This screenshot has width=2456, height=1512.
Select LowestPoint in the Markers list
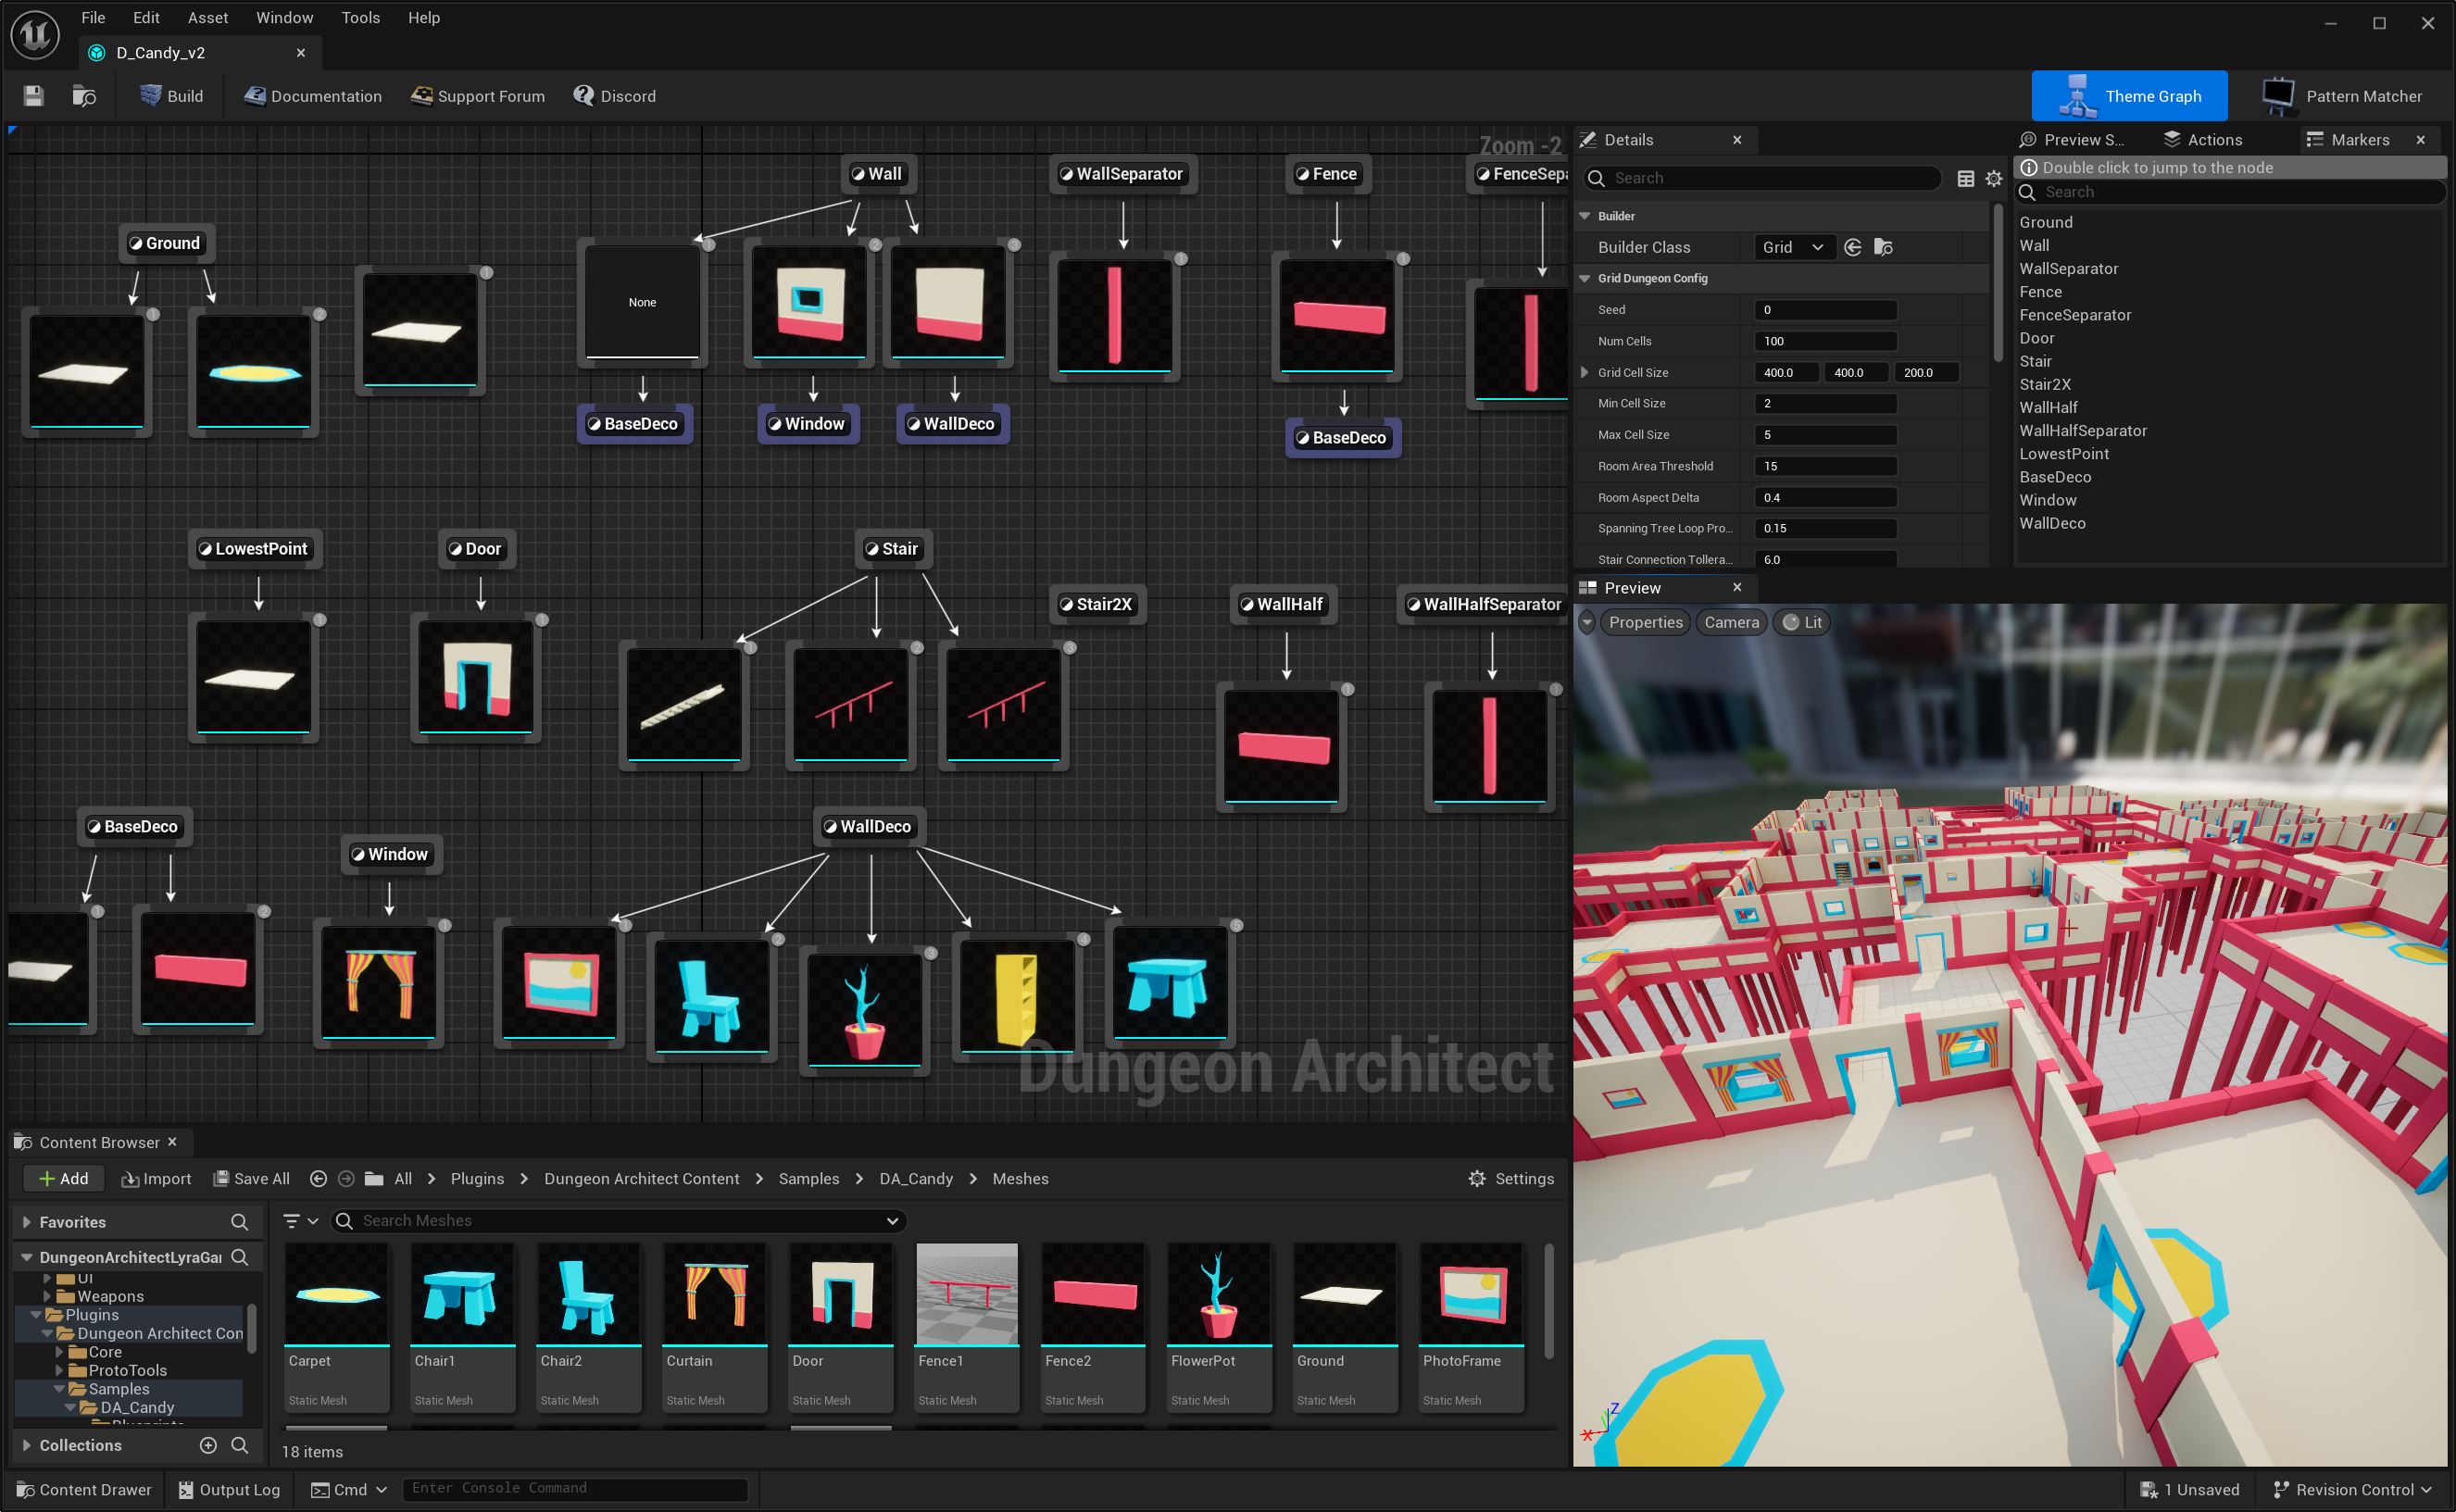coord(2064,454)
